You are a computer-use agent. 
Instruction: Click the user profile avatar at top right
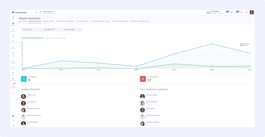(252, 12)
